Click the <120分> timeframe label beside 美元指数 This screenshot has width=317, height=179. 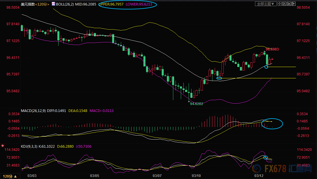click(x=42, y=4)
